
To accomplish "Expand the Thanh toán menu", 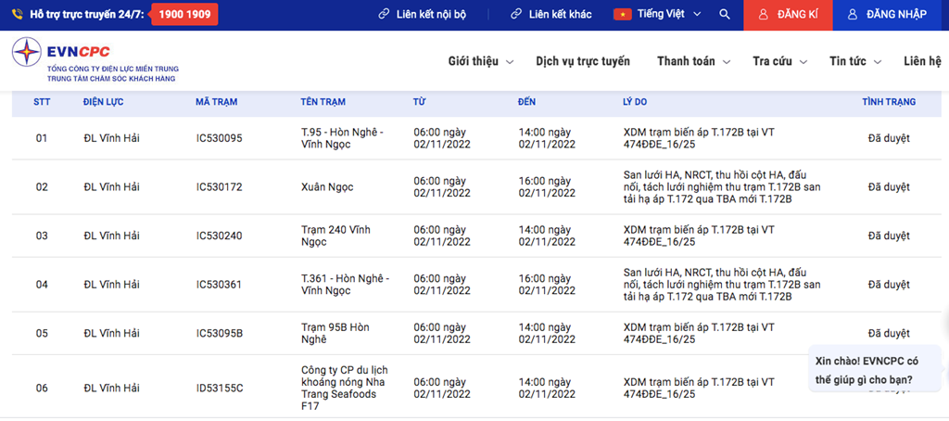I will [693, 61].
